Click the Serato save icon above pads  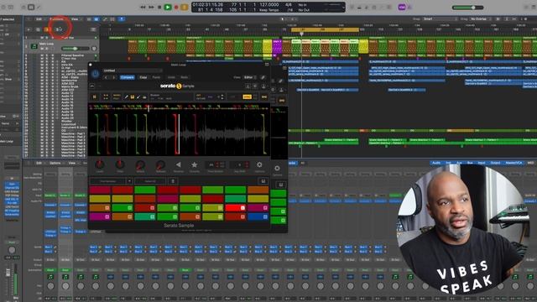click(x=263, y=181)
